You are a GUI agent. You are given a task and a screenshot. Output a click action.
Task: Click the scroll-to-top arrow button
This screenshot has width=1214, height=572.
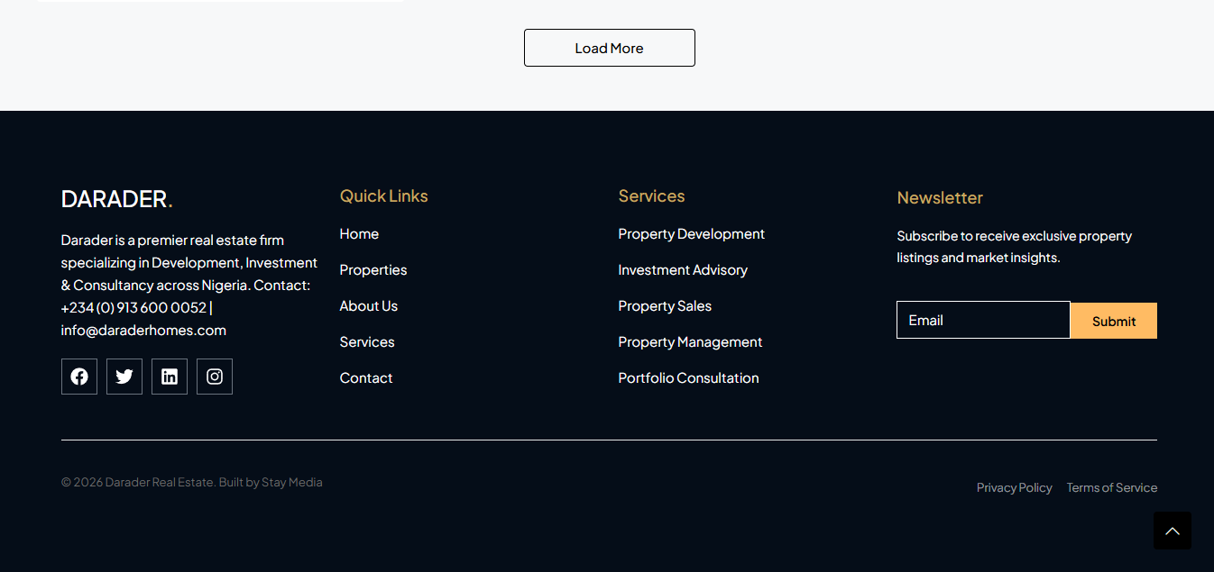tap(1172, 531)
